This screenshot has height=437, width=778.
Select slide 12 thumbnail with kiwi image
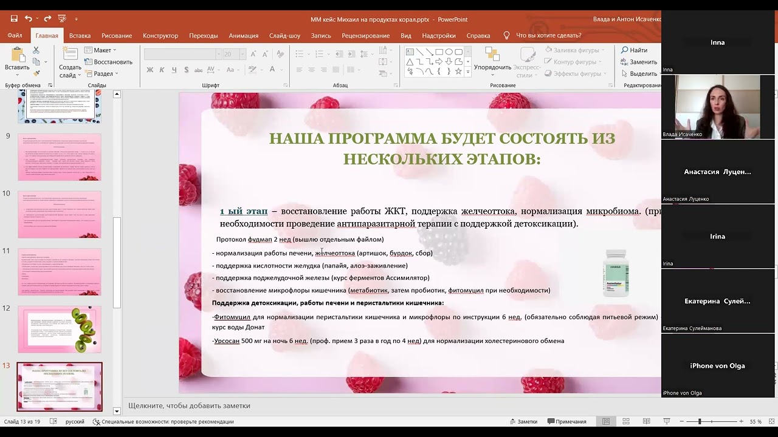(x=60, y=329)
